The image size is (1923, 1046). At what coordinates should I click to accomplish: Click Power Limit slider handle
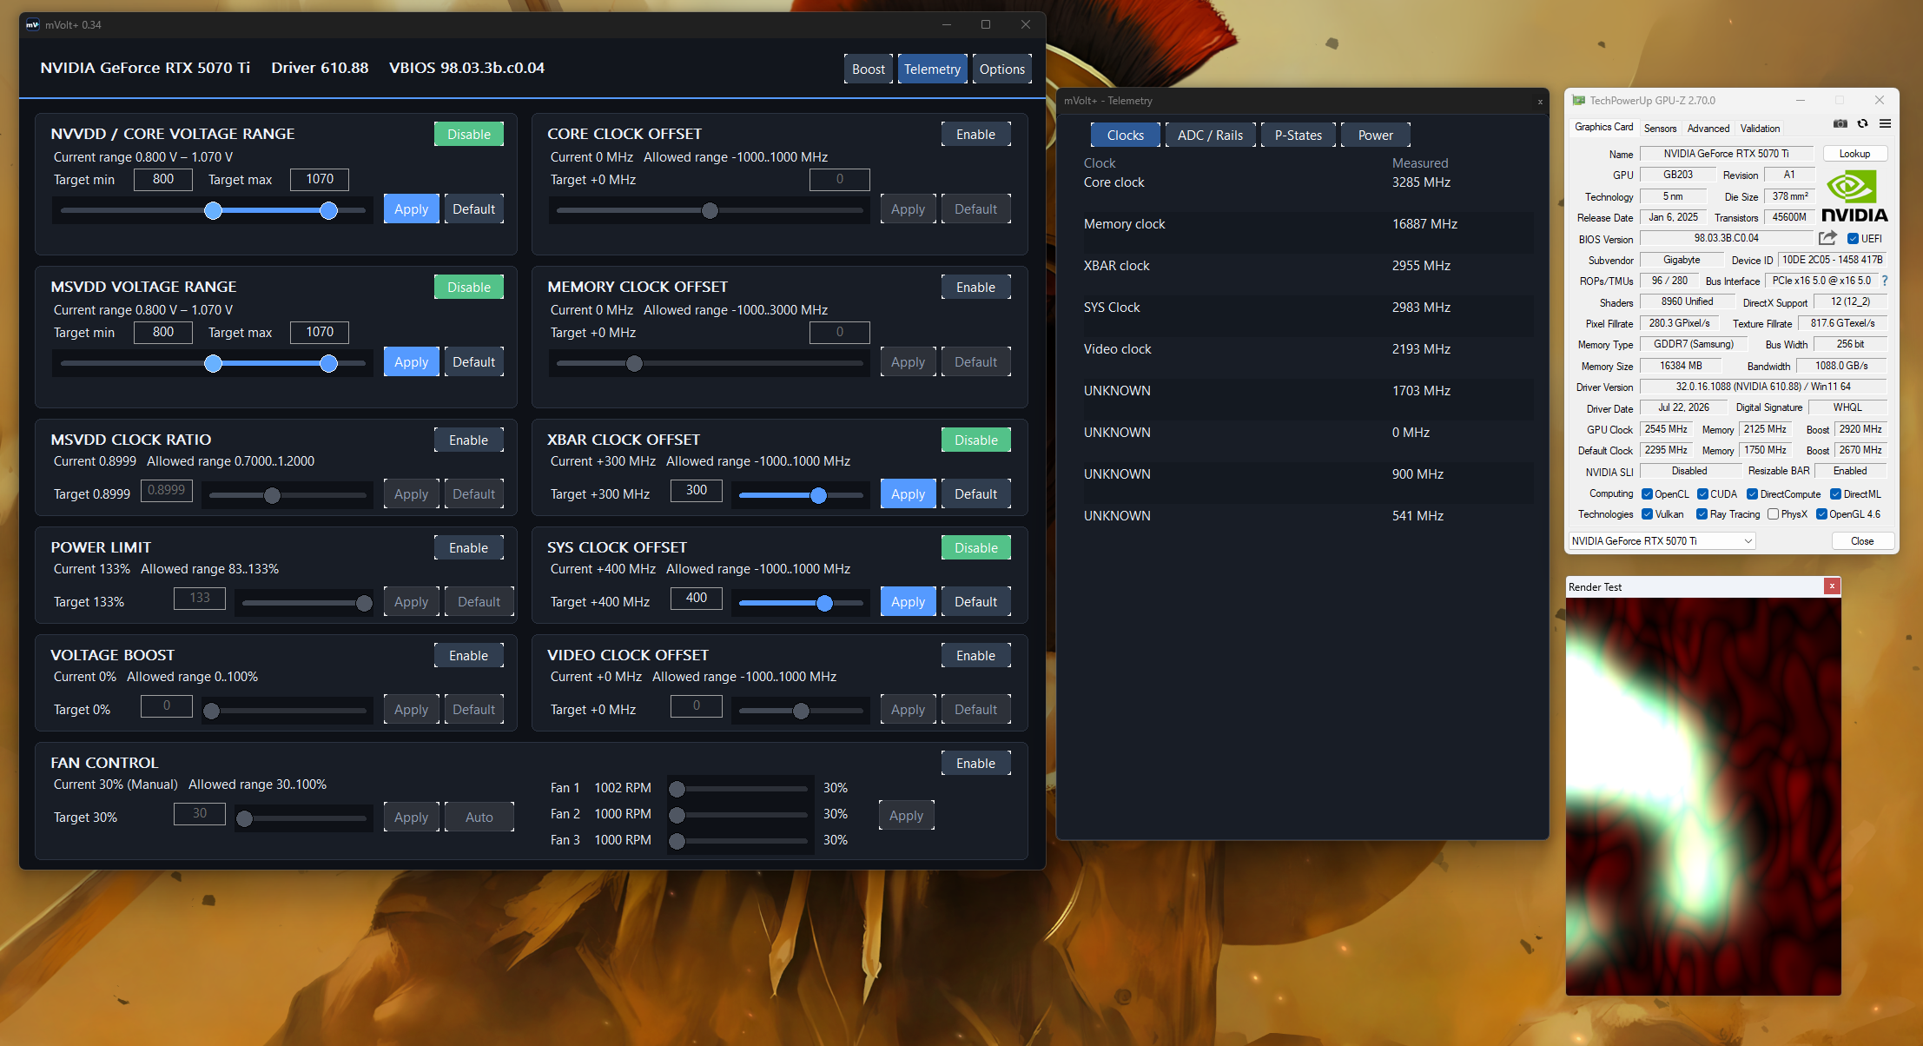tap(364, 603)
